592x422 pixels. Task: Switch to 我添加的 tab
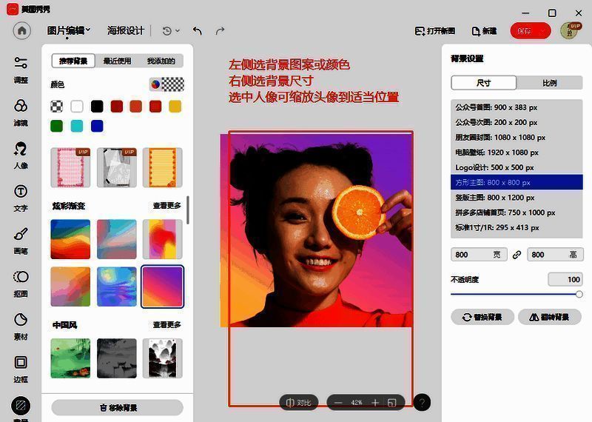click(x=161, y=61)
